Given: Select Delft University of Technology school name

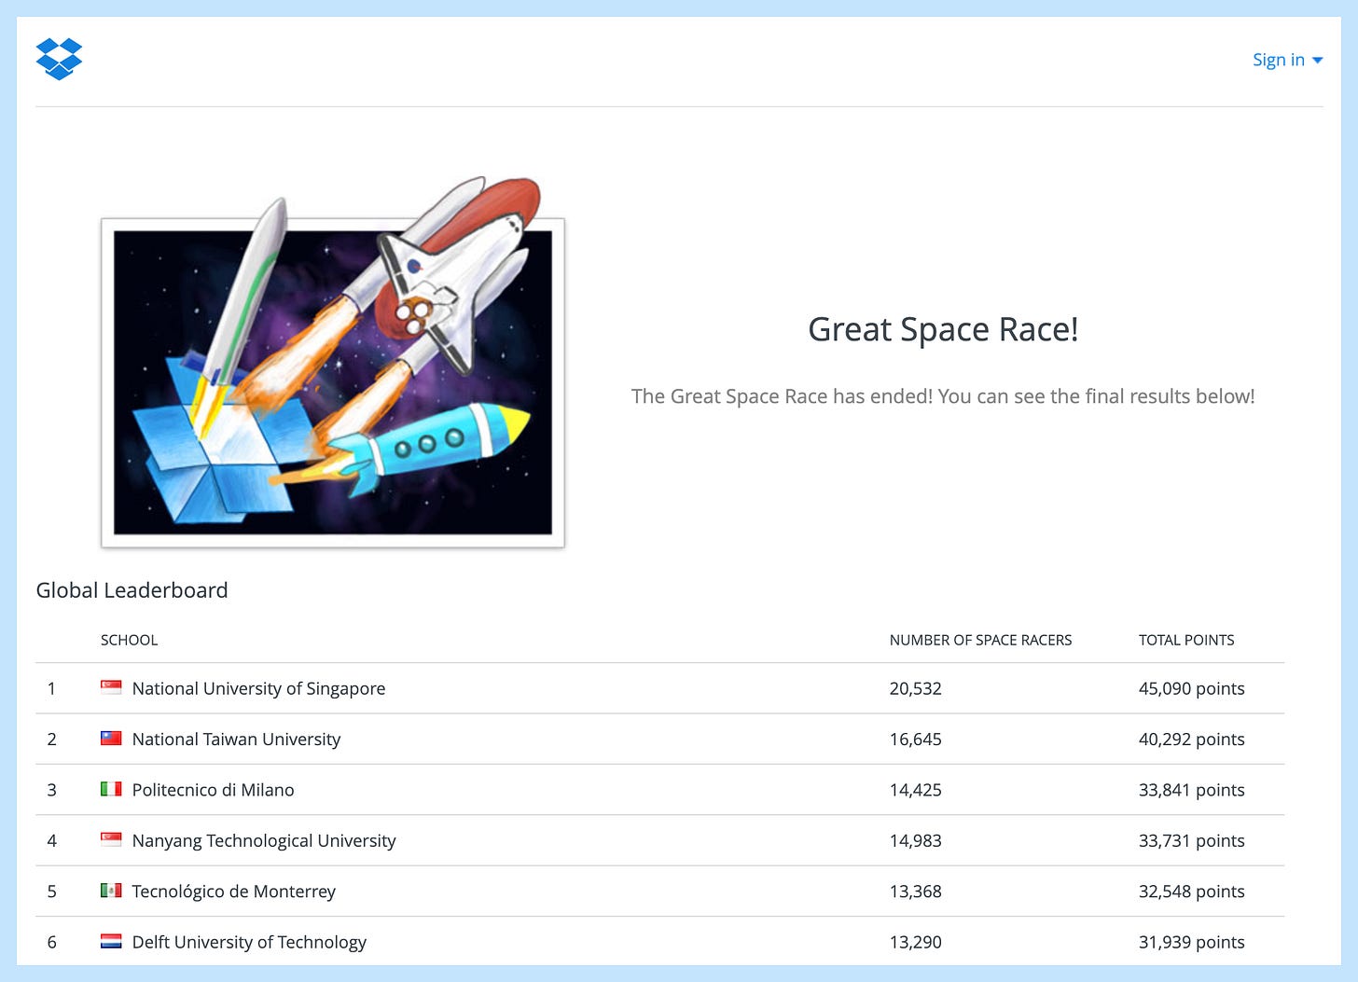Looking at the screenshot, I should (249, 942).
